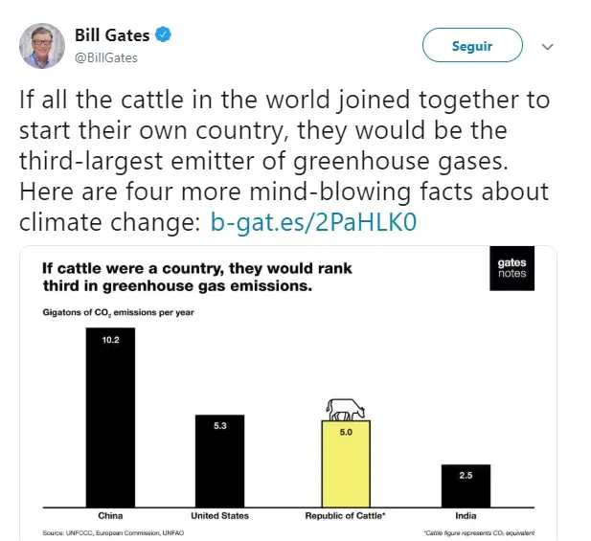The image size is (591, 541).
Task: Click the Republic of Cattle axis label
Action: (344, 516)
